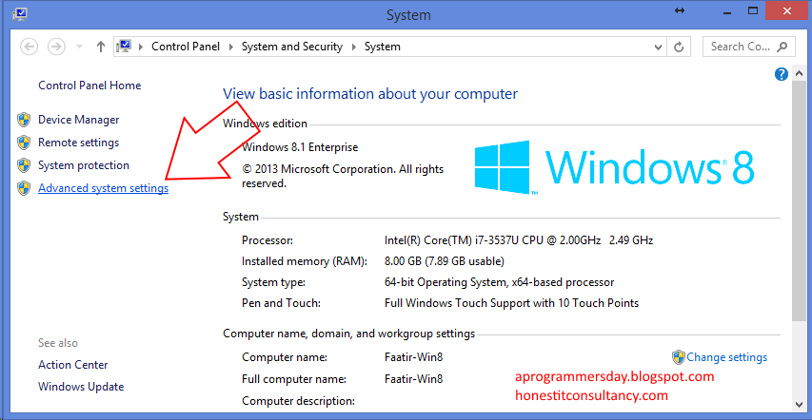Open Device Manager link

tap(79, 120)
